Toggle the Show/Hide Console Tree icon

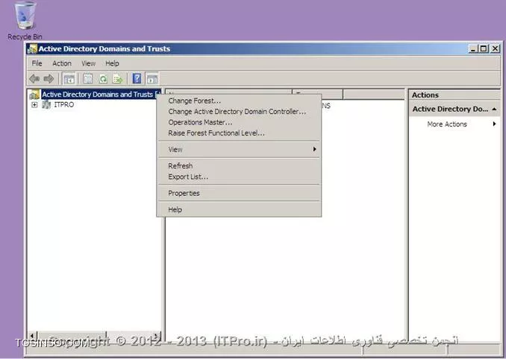coord(69,78)
